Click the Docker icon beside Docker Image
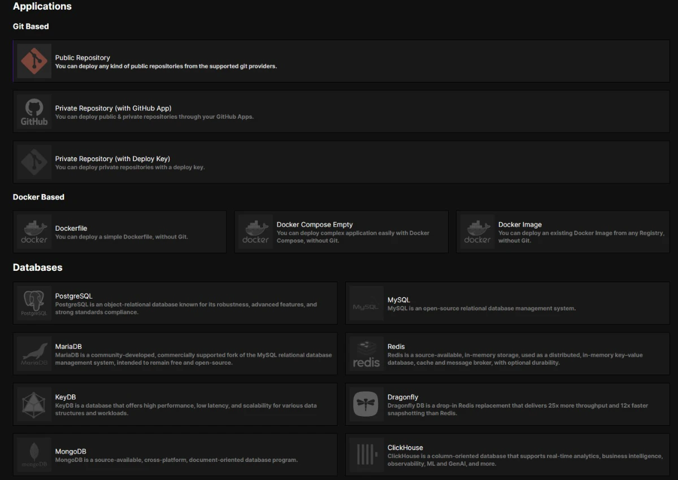Image resolution: width=678 pixels, height=480 pixels. pyautogui.click(x=477, y=232)
